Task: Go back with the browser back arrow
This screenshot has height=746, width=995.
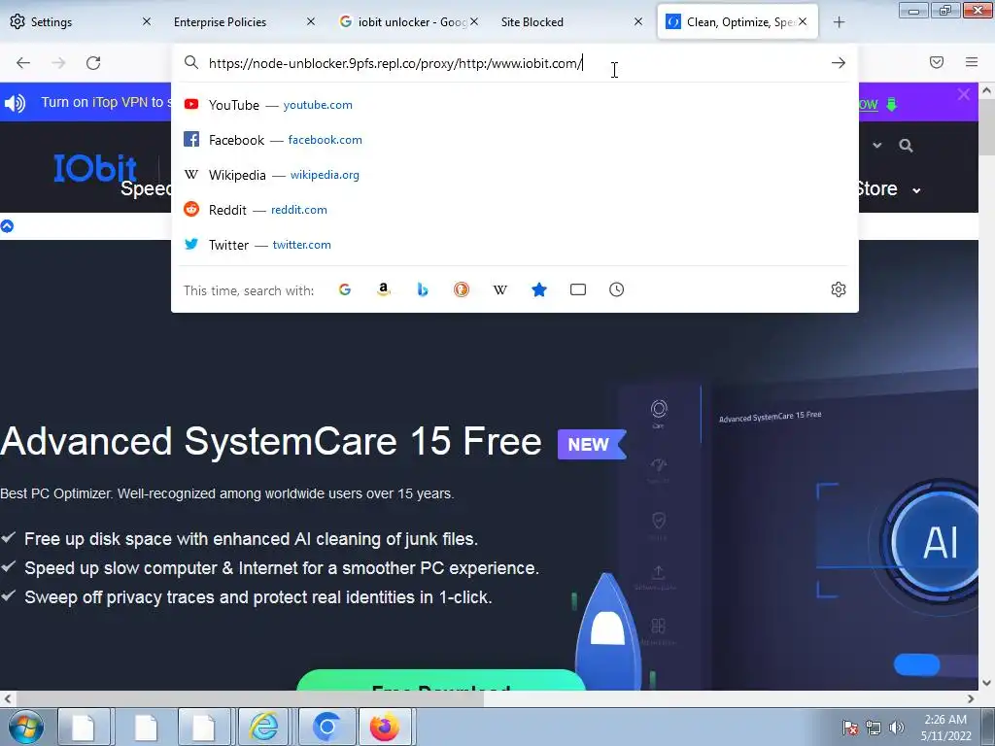Action: pyautogui.click(x=23, y=62)
